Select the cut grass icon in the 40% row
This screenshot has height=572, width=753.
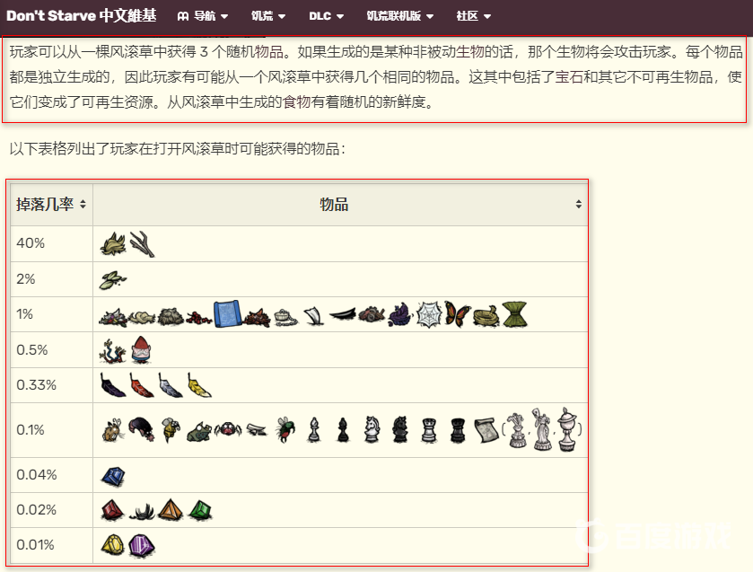coord(113,243)
